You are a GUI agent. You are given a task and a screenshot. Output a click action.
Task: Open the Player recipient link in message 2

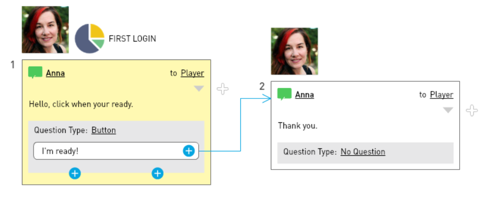[442, 94]
